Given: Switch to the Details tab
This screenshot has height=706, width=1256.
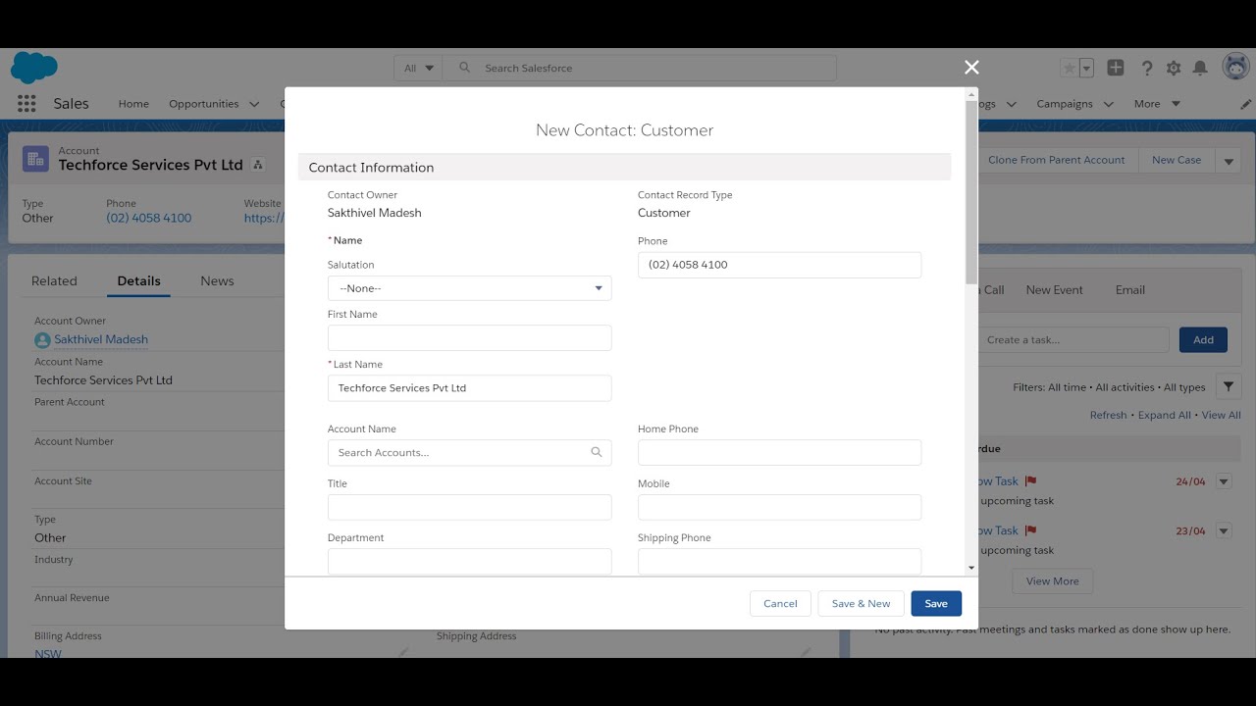Looking at the screenshot, I should click(138, 280).
